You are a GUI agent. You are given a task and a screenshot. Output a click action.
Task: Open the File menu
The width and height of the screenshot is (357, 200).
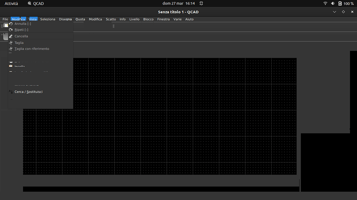point(5,19)
